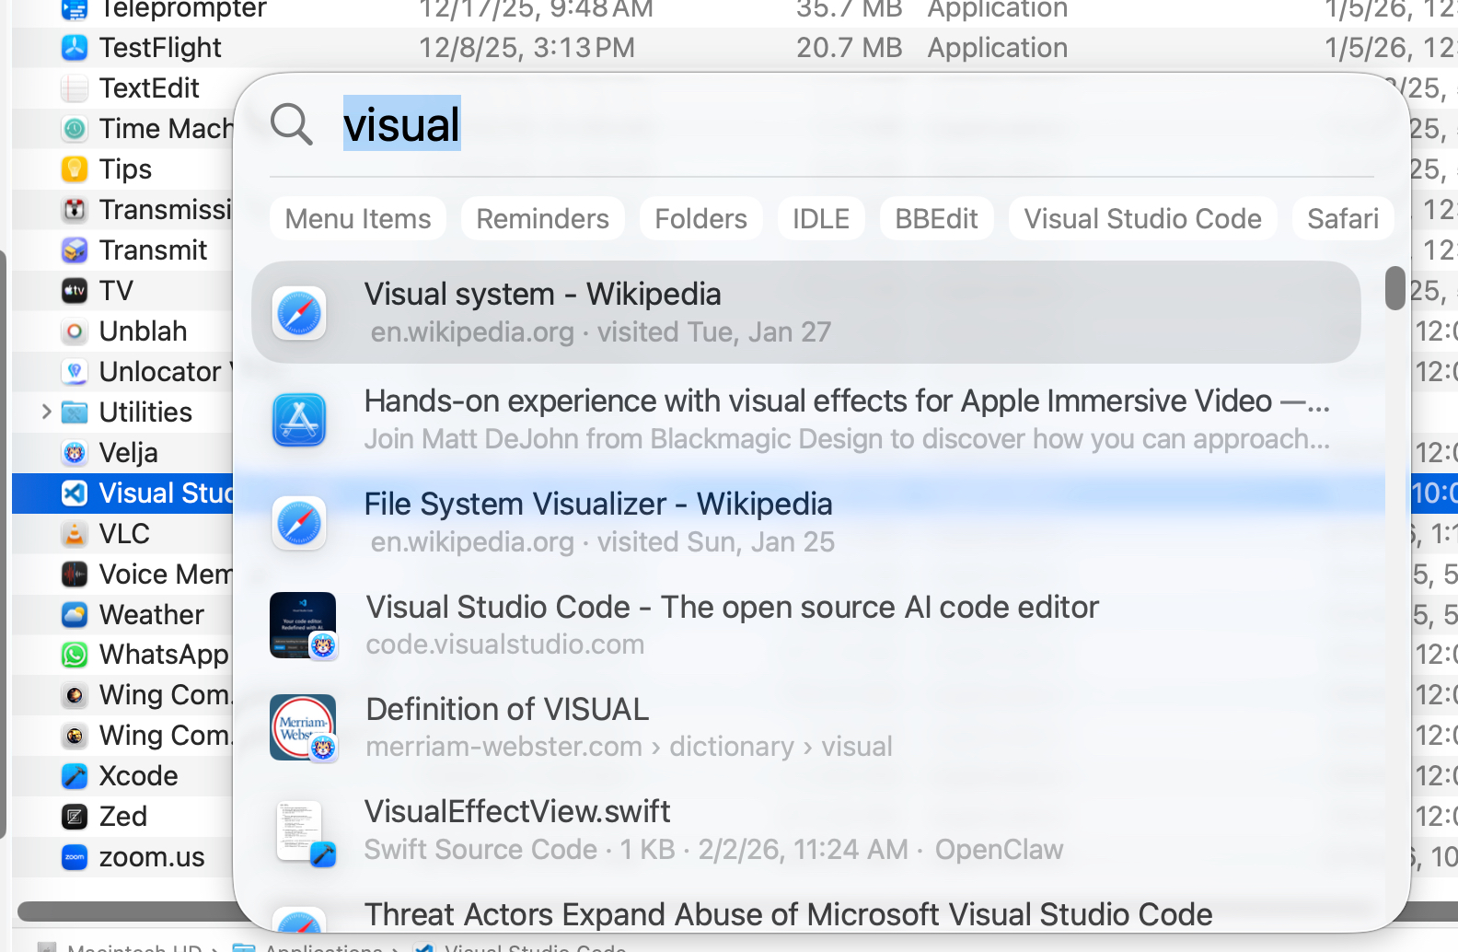The height and width of the screenshot is (952, 1458).
Task: Open the Merriam-Webster definition thumbnail
Action: [x=303, y=727]
